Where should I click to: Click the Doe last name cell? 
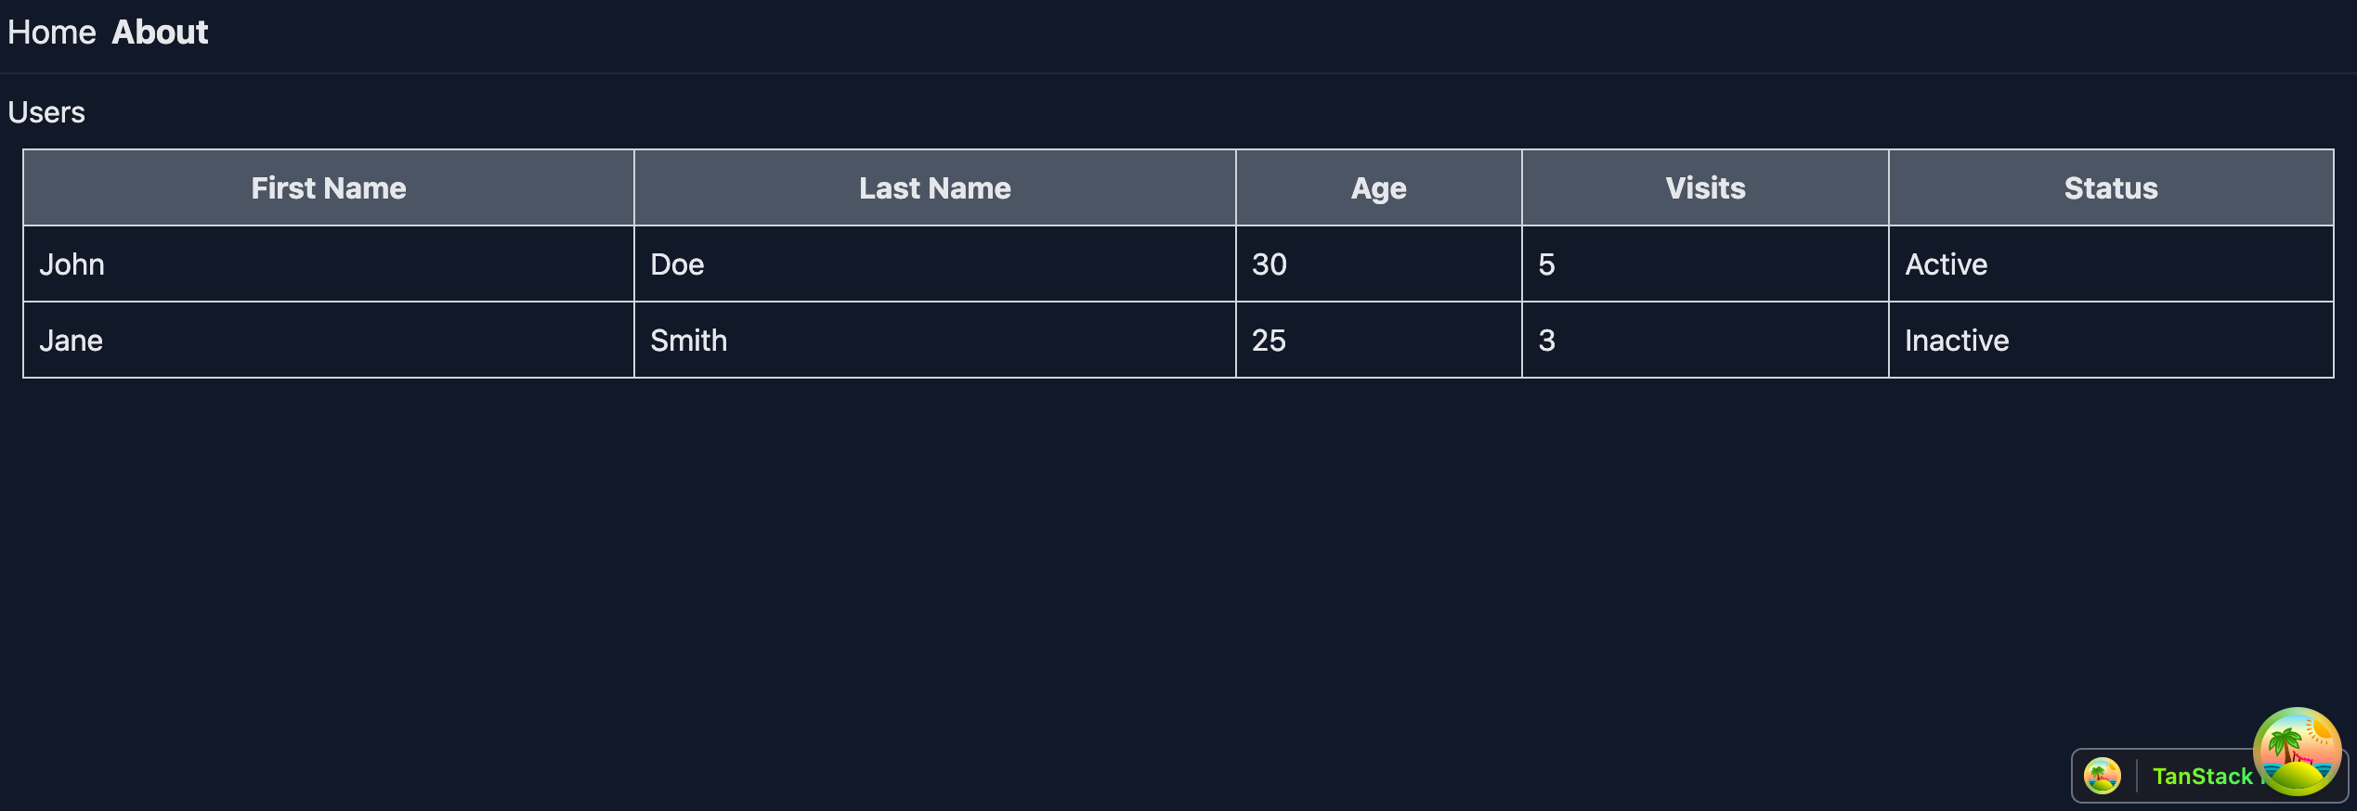(x=676, y=264)
